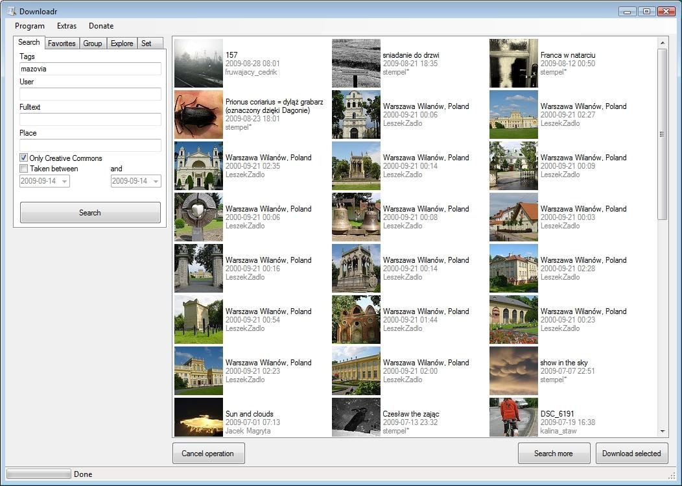Click Search more

click(x=554, y=453)
